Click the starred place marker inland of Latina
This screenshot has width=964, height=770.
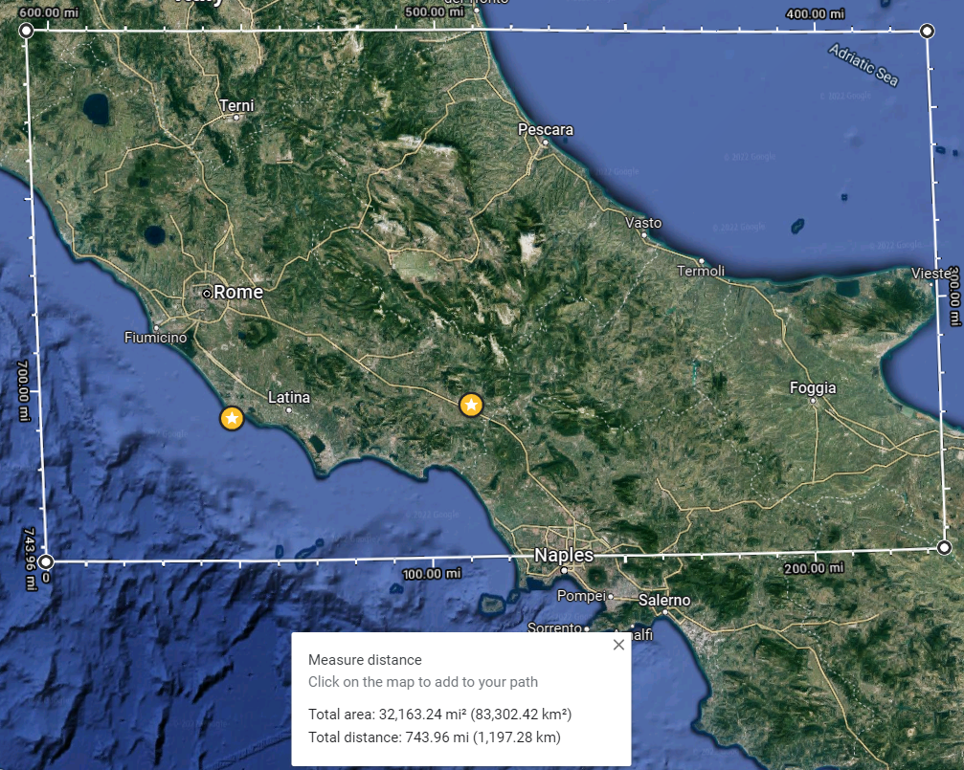pyautogui.click(x=471, y=405)
